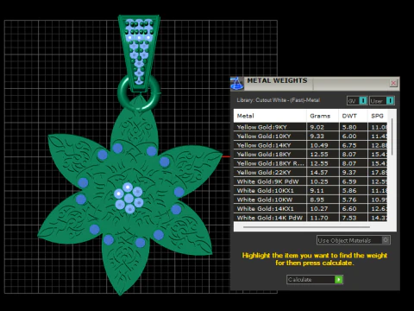Screen dimensions: 414x311
Task: Click the 9.37 DWT value for 22KY
Action: pyautogui.click(x=349, y=172)
